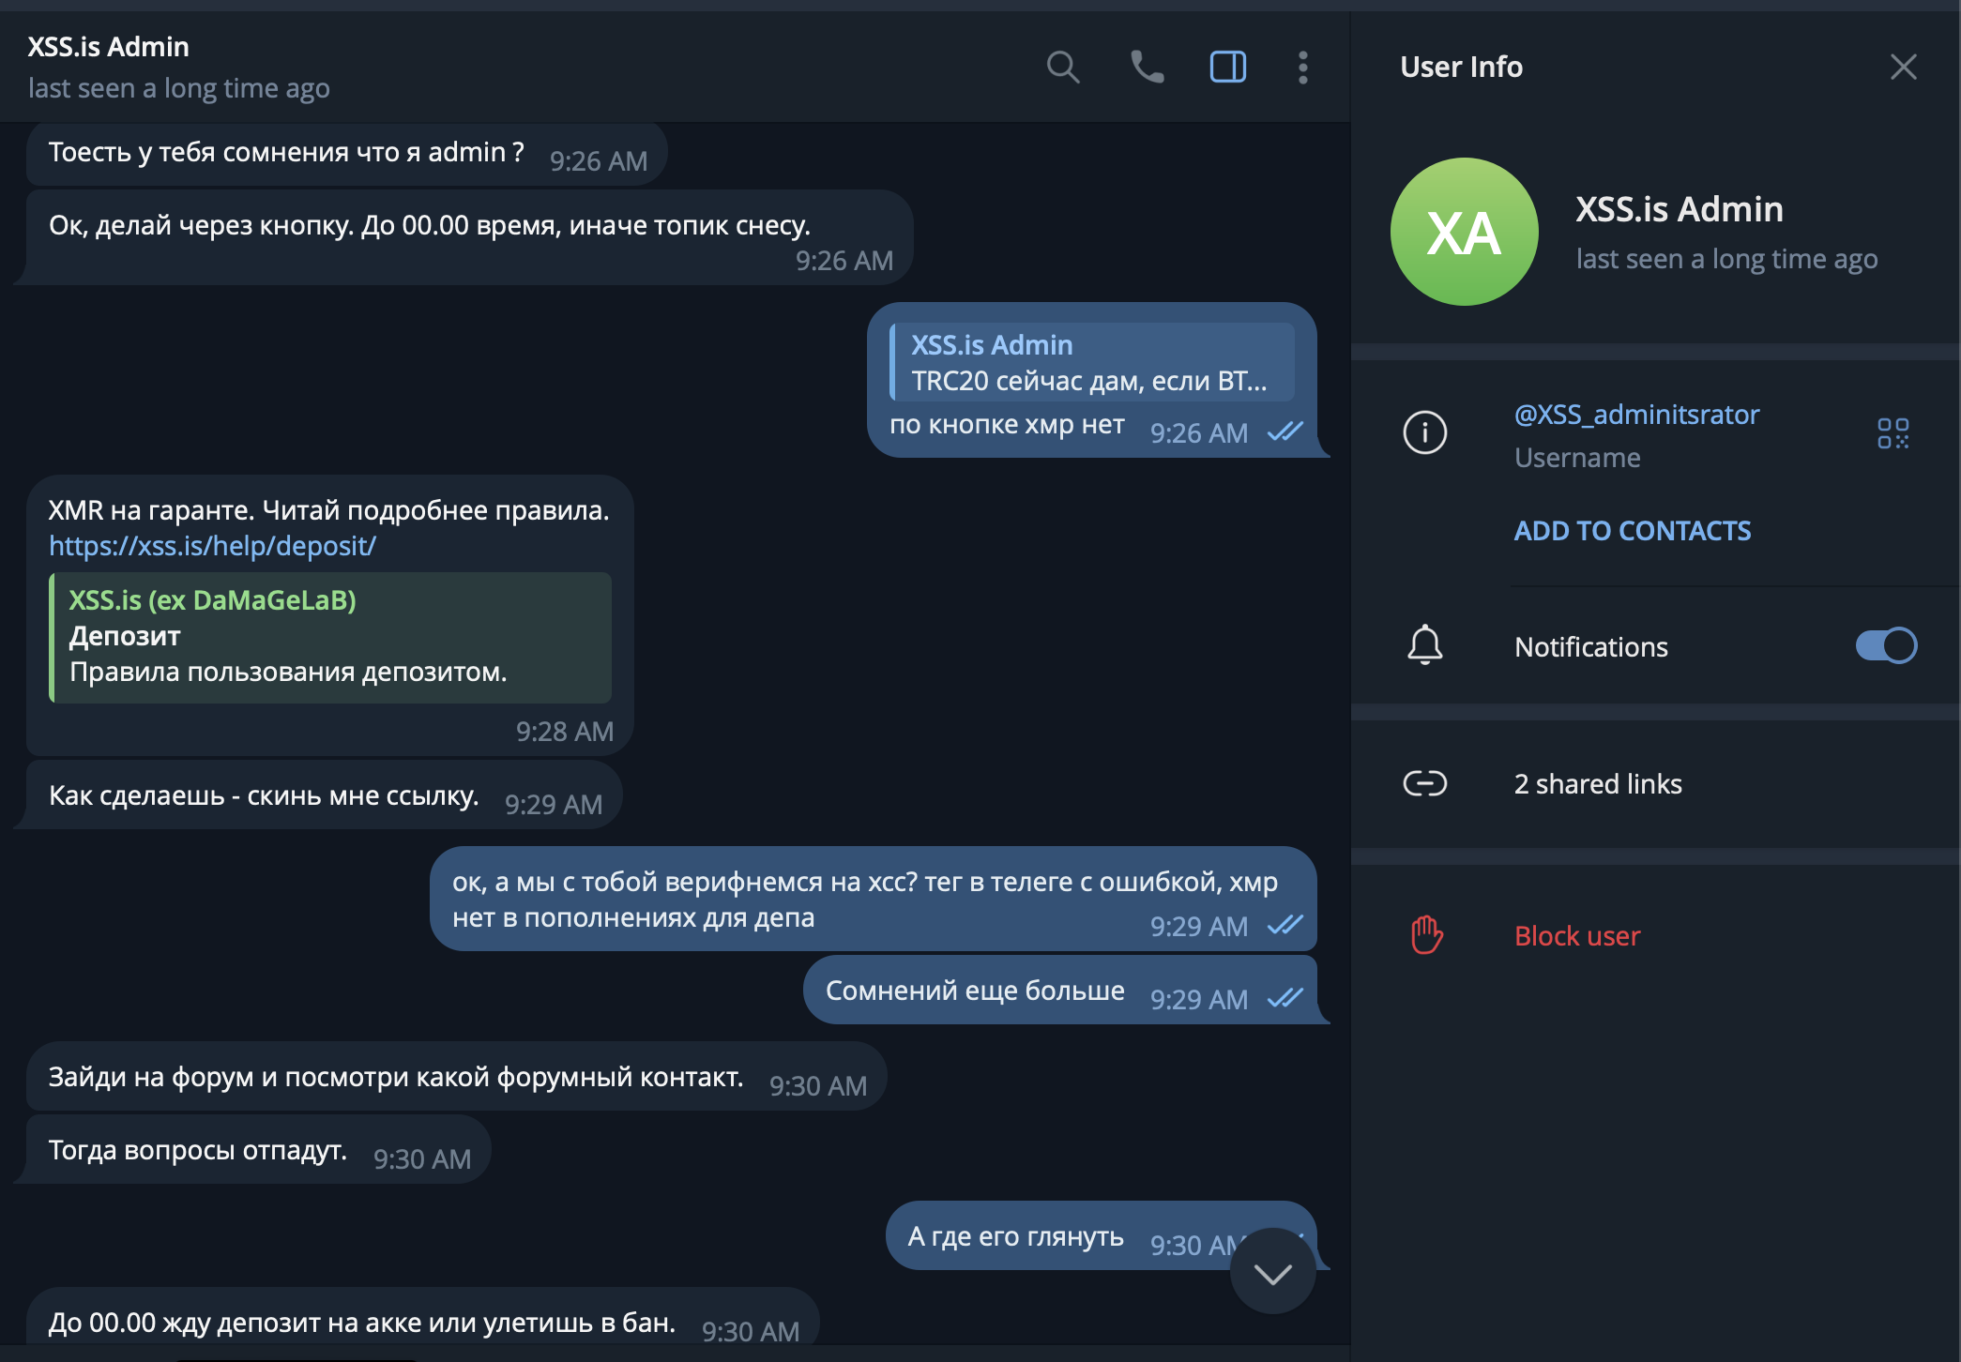The height and width of the screenshot is (1362, 1961).
Task: Open the xss.is/help/deposit link
Action: point(212,546)
